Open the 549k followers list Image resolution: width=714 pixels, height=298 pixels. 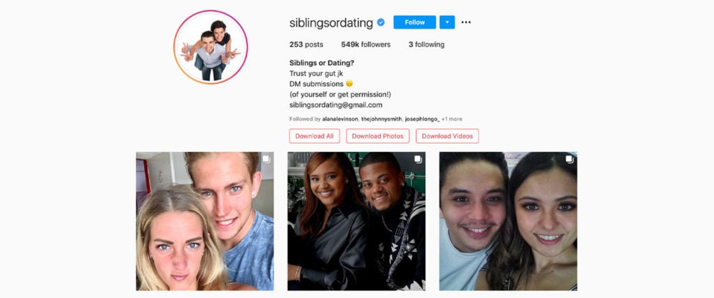click(x=365, y=45)
